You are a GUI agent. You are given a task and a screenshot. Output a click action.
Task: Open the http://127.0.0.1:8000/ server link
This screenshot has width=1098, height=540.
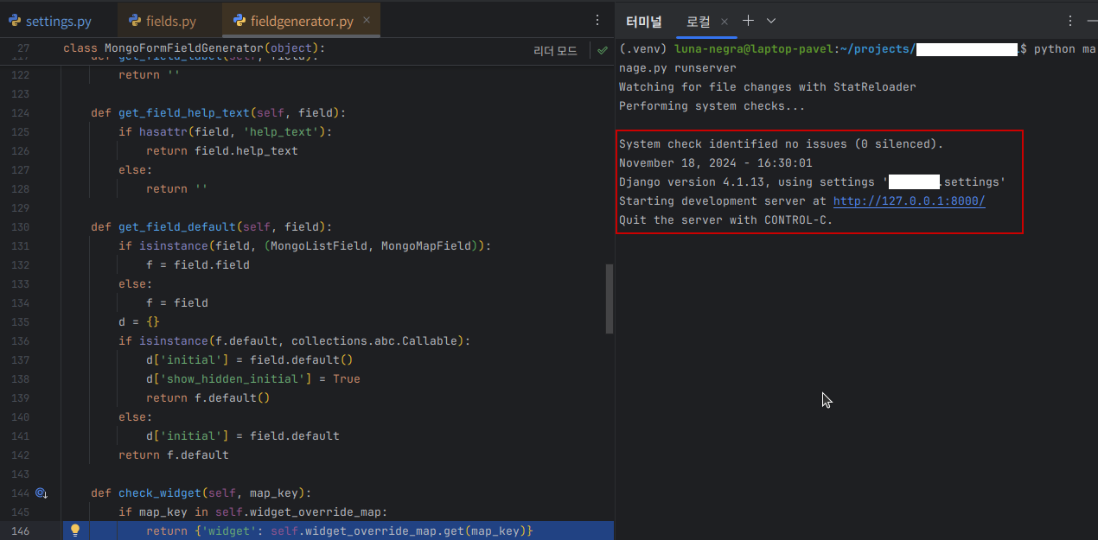point(909,201)
